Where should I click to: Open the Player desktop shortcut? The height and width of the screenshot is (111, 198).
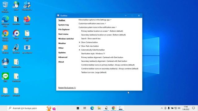pos(16,35)
